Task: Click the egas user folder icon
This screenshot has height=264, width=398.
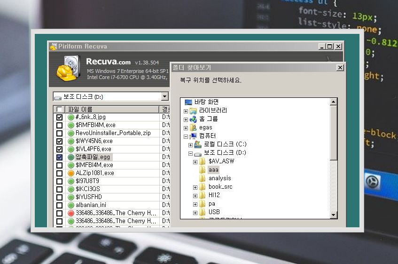Action: tap(193, 128)
